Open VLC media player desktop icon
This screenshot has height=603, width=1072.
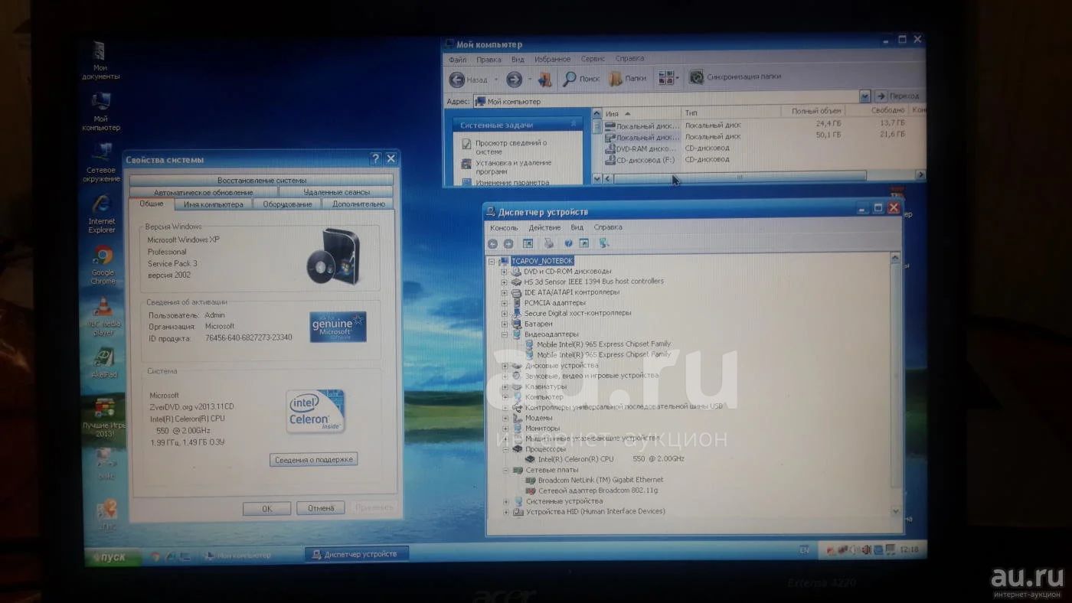tap(103, 316)
